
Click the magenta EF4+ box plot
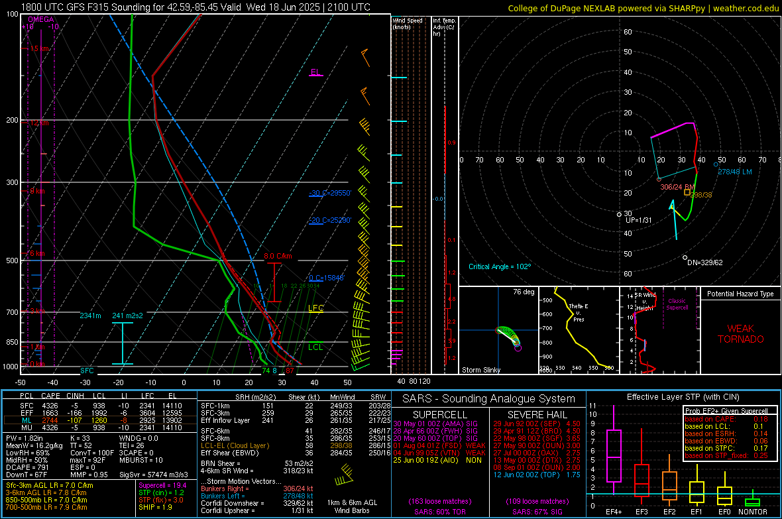click(614, 449)
